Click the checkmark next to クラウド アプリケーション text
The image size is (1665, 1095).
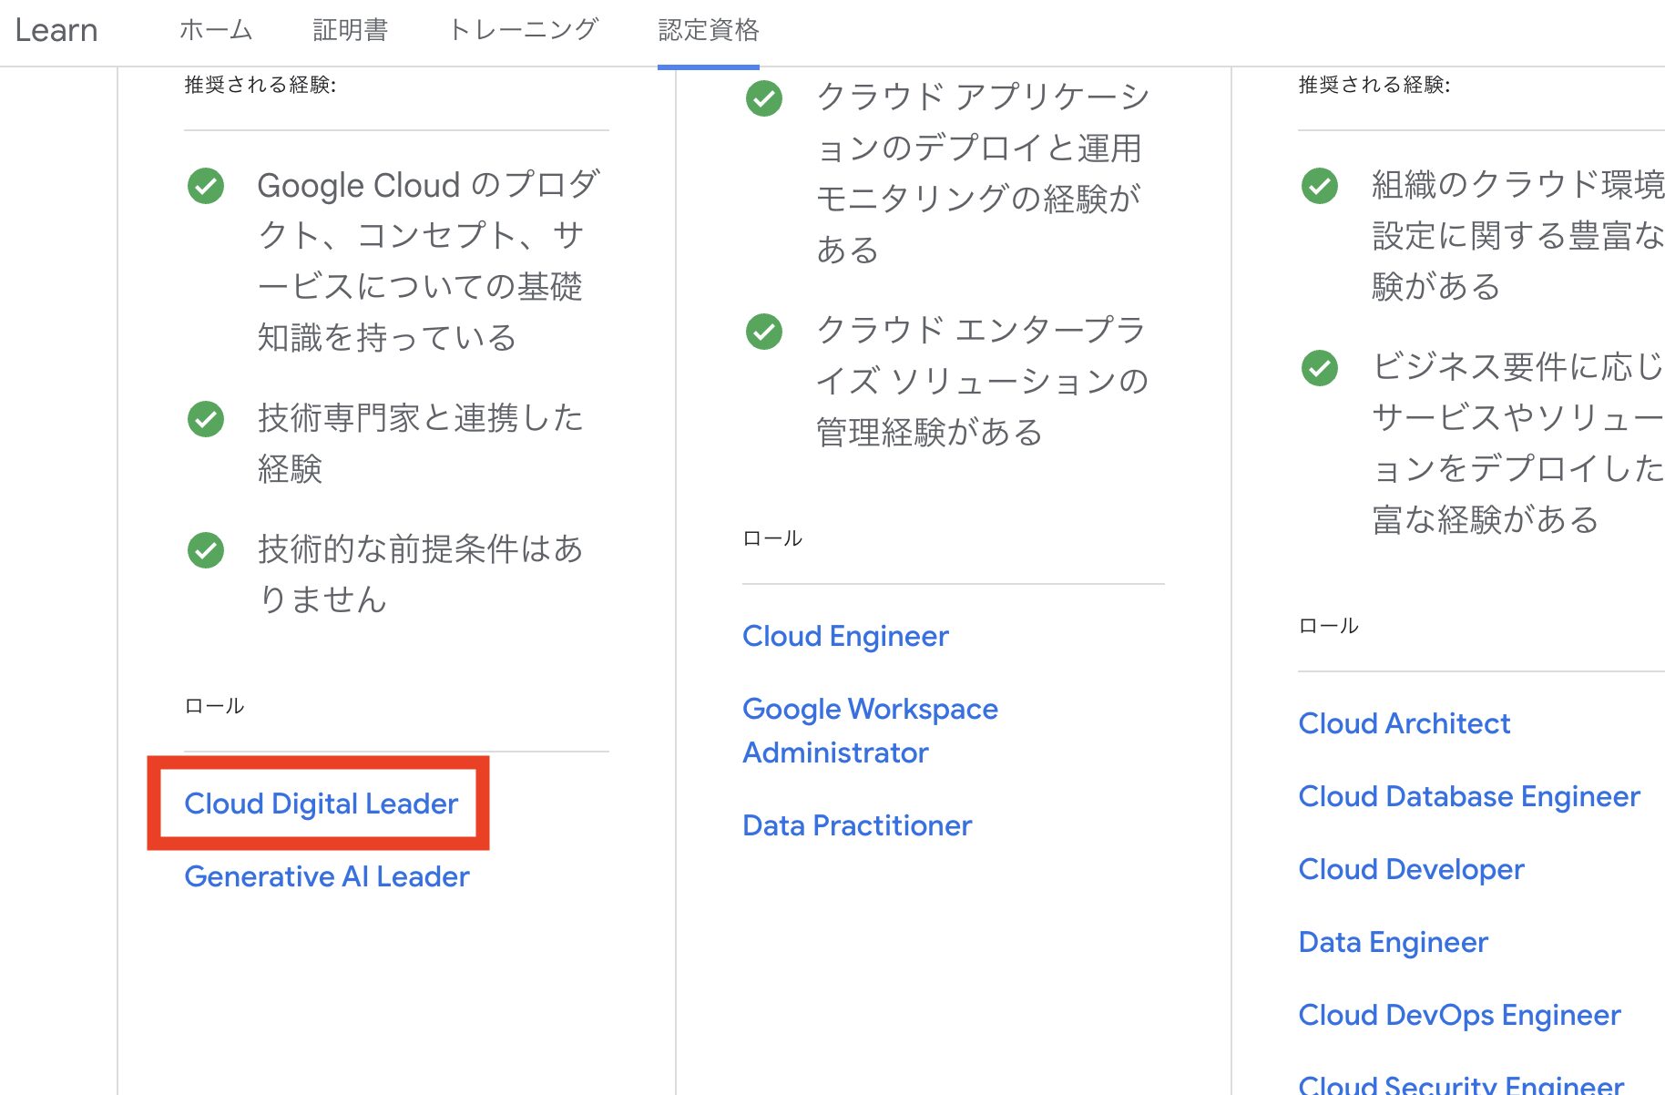pos(764,98)
